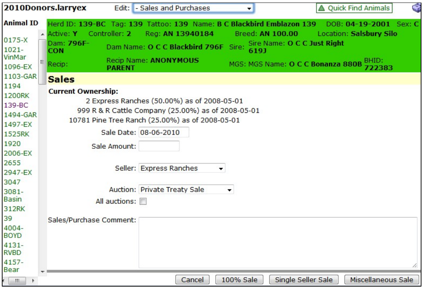Select animal 4157-Bear in the list
The width and height of the screenshot is (424, 287).
(x=13, y=266)
